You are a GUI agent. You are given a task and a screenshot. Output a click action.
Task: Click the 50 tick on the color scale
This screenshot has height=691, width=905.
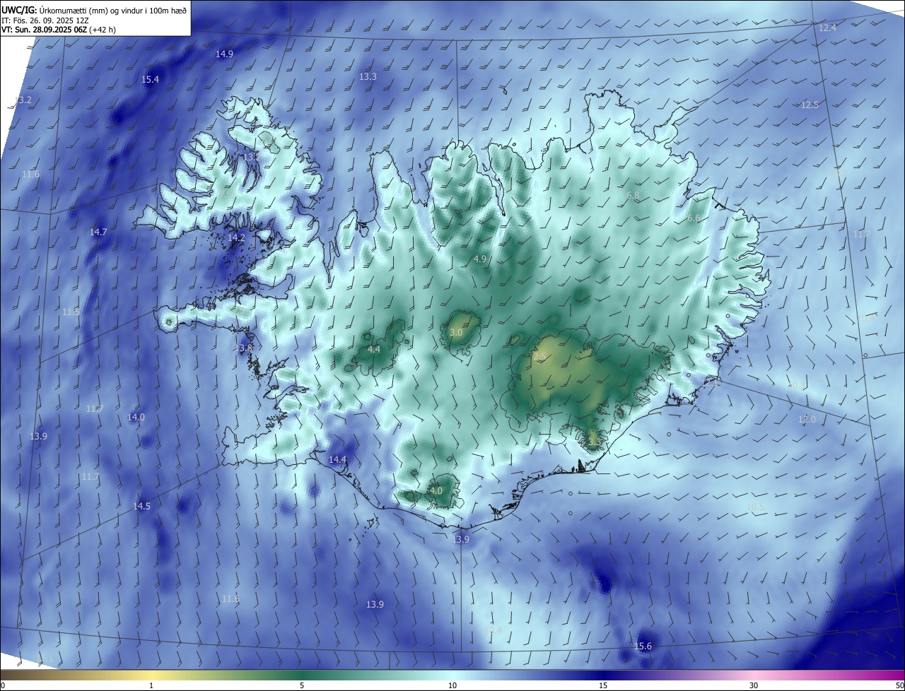pos(899,685)
